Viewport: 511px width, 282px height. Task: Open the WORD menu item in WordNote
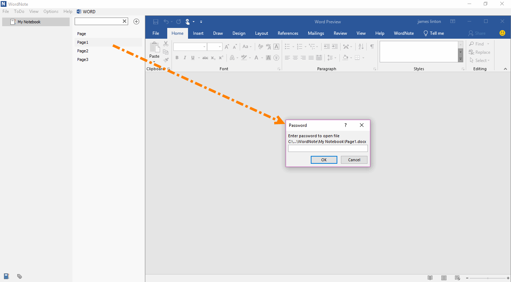tap(86, 11)
